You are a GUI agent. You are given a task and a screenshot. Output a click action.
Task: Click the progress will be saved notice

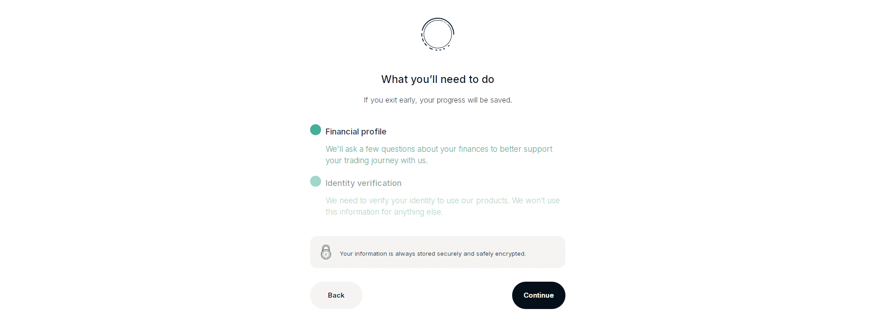click(x=438, y=100)
